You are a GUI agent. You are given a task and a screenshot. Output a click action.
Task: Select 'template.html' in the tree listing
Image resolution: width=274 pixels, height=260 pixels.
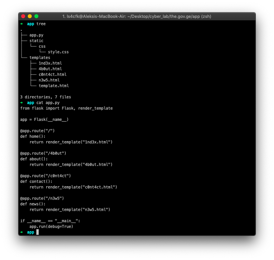(54, 86)
